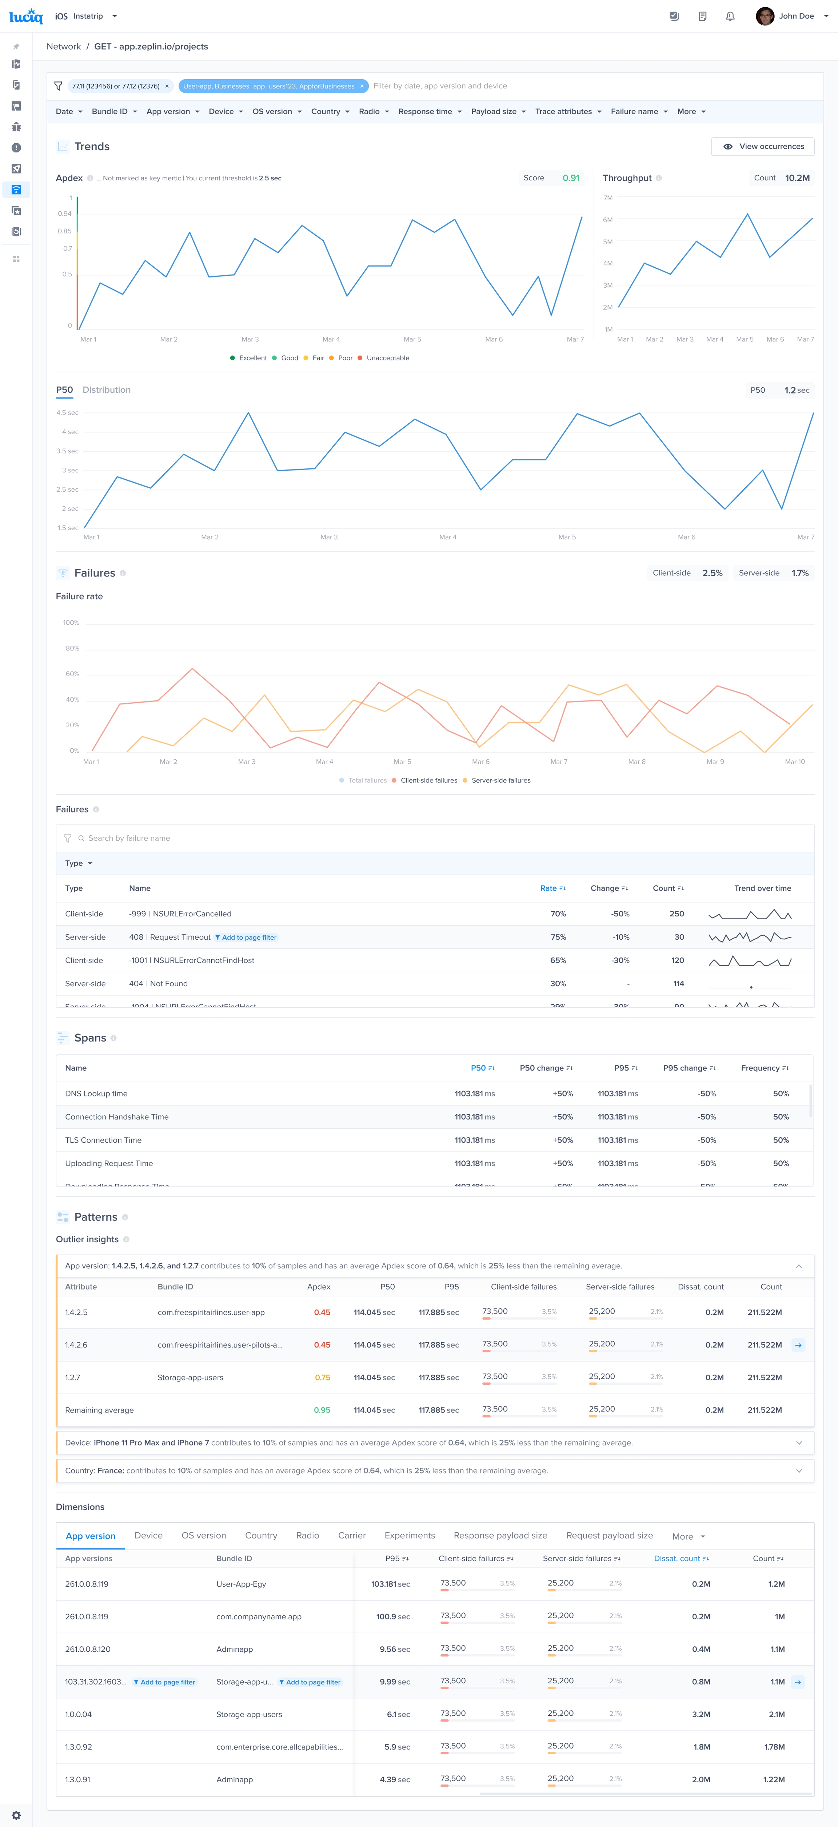The image size is (838, 1827).
Task: Click the View occurrences button
Action: pyautogui.click(x=763, y=147)
